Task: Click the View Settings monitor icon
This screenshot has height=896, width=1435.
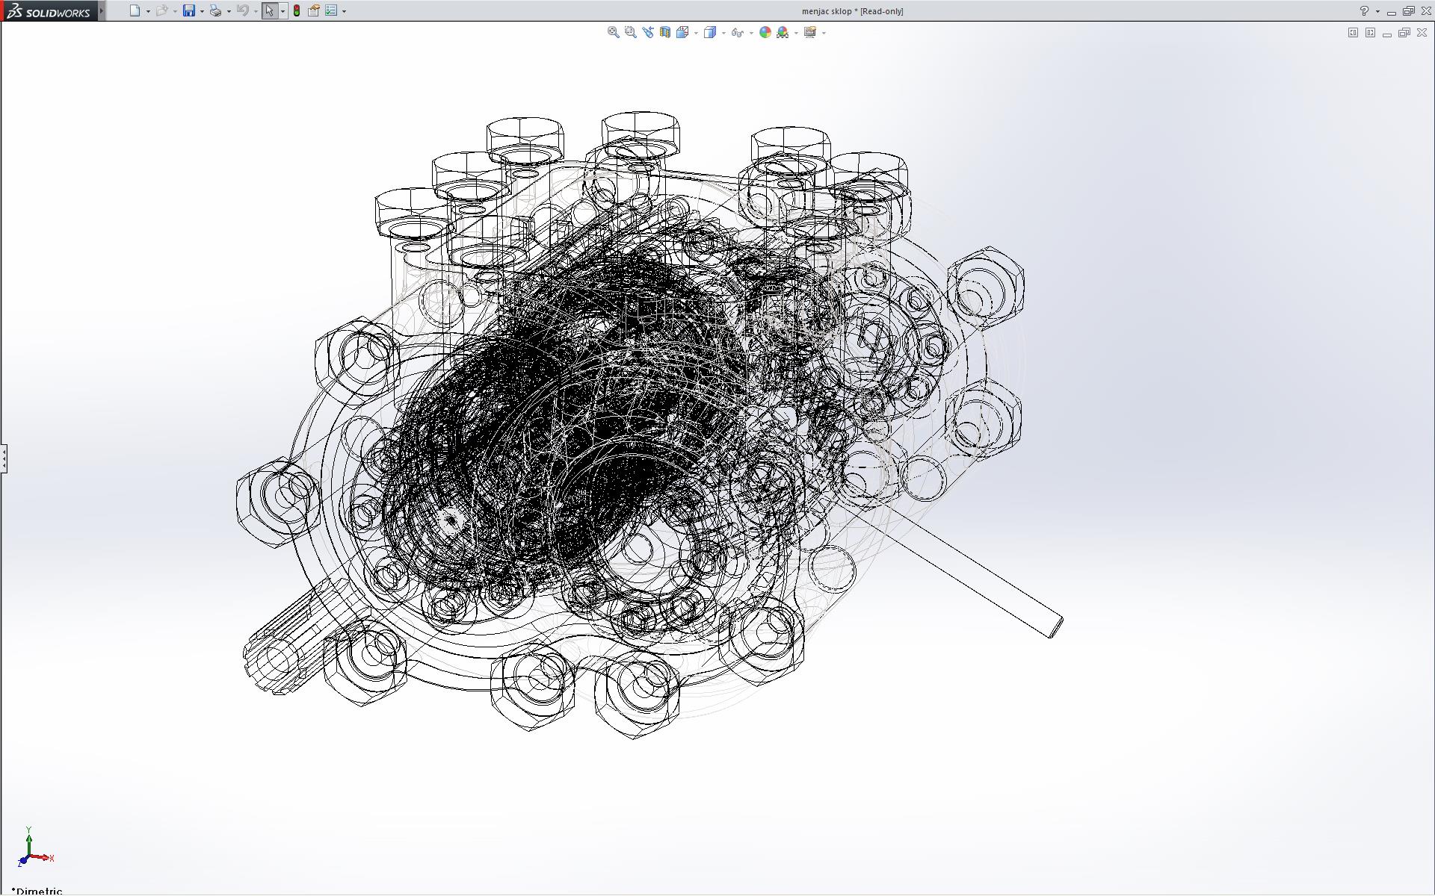Action: (x=809, y=32)
